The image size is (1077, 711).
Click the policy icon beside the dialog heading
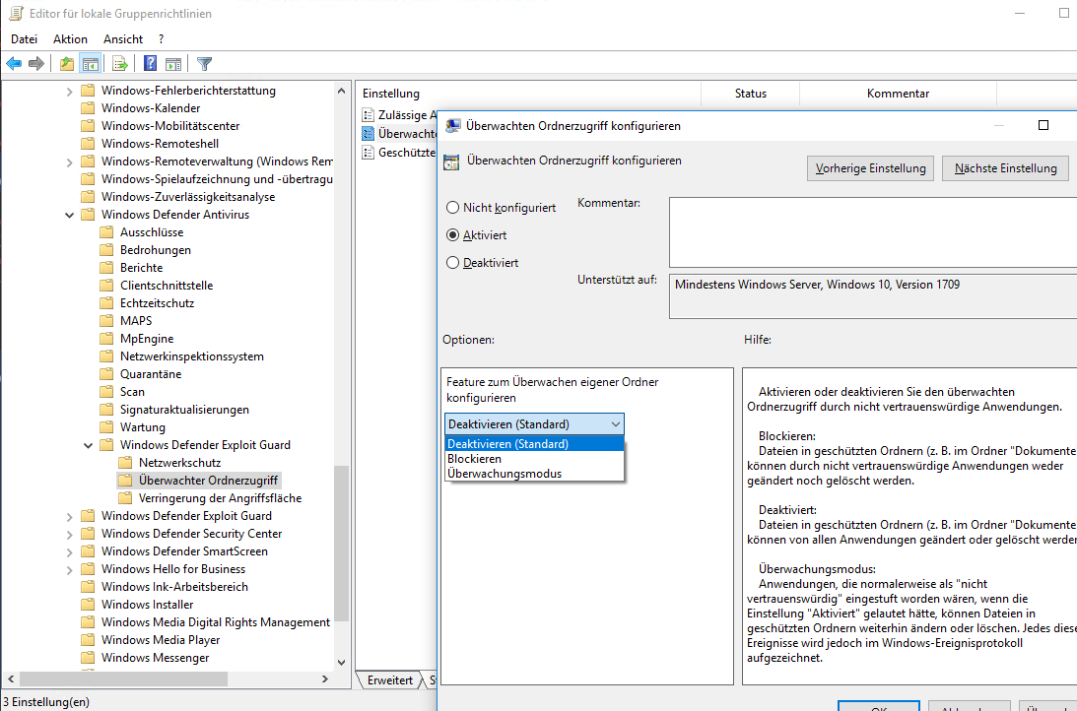click(451, 162)
